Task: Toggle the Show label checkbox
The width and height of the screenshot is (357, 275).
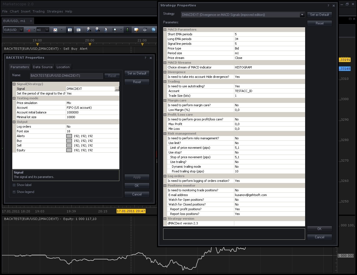Action: click(14, 185)
